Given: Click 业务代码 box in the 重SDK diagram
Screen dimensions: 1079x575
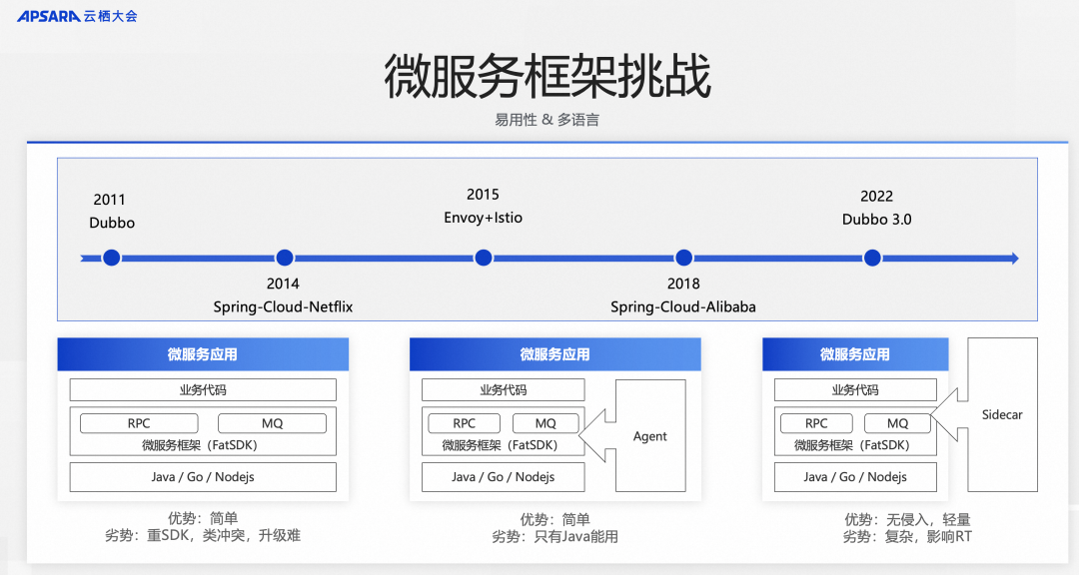Looking at the screenshot, I should point(203,390).
